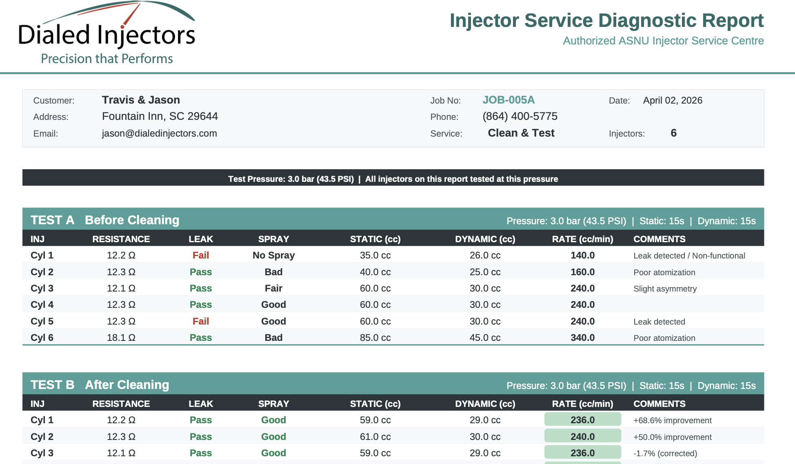The width and height of the screenshot is (795, 464).
Task: Click the injectors count '6'
Action: pyautogui.click(x=673, y=133)
